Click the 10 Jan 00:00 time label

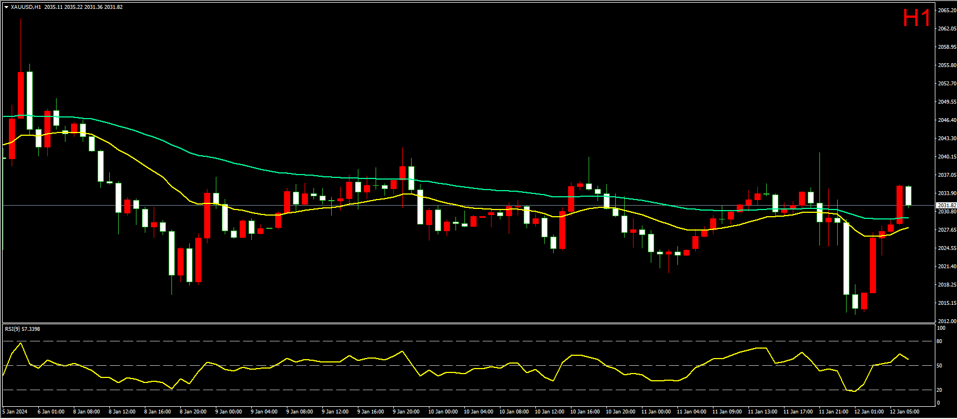point(443,412)
